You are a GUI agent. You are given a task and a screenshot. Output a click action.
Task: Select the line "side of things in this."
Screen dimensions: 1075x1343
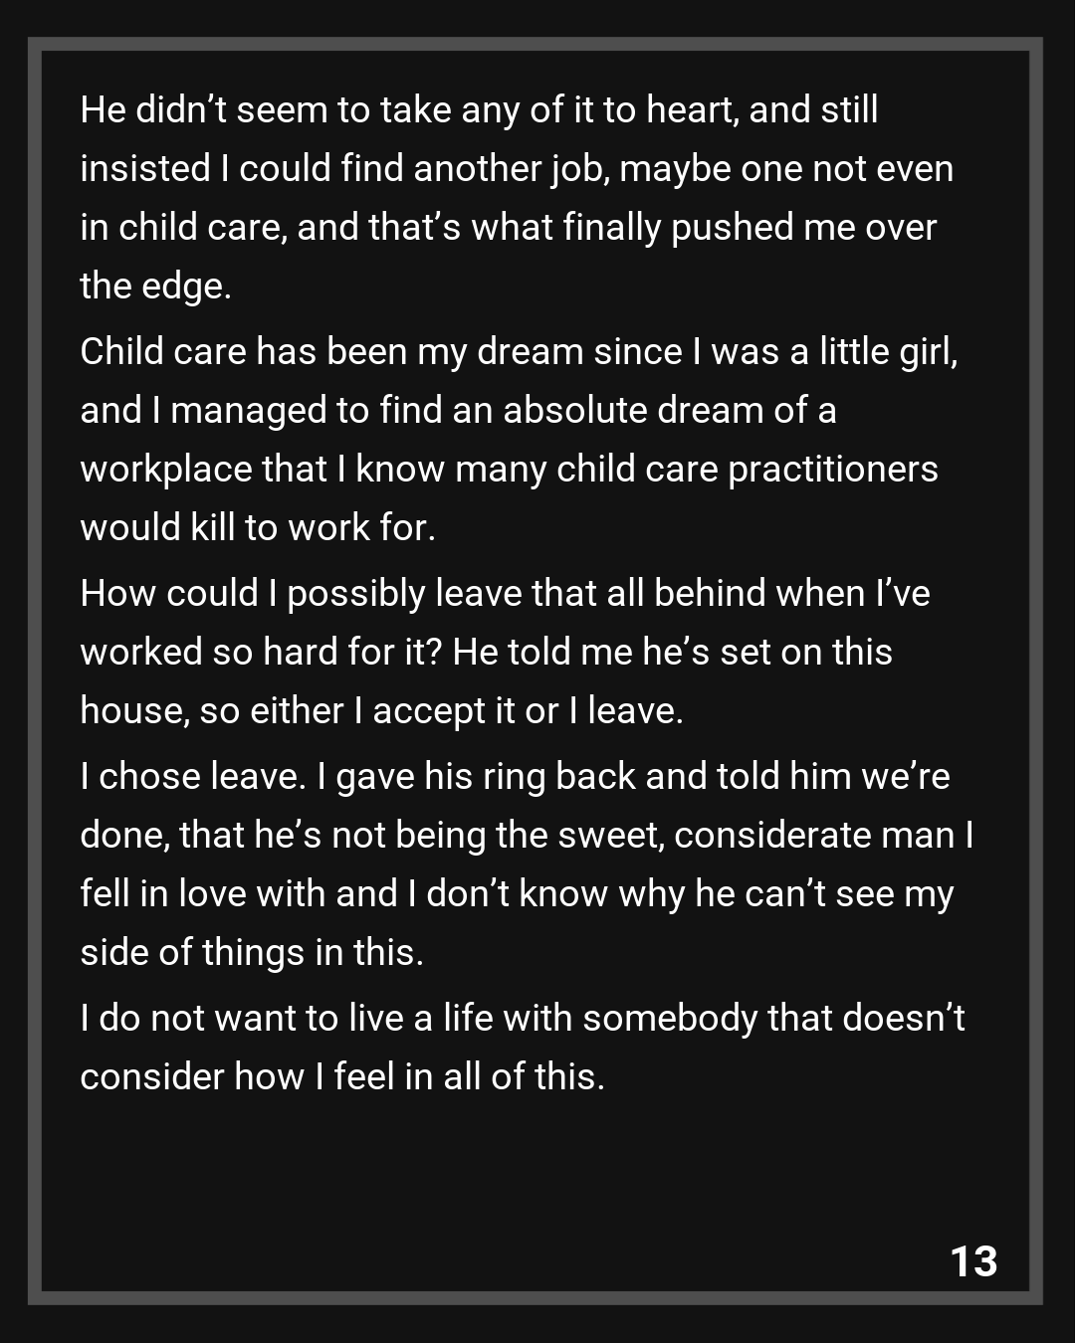(252, 953)
